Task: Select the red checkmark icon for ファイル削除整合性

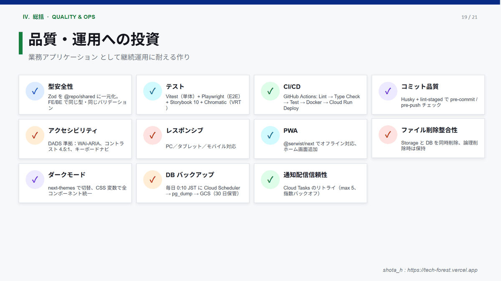Action: [x=388, y=134]
